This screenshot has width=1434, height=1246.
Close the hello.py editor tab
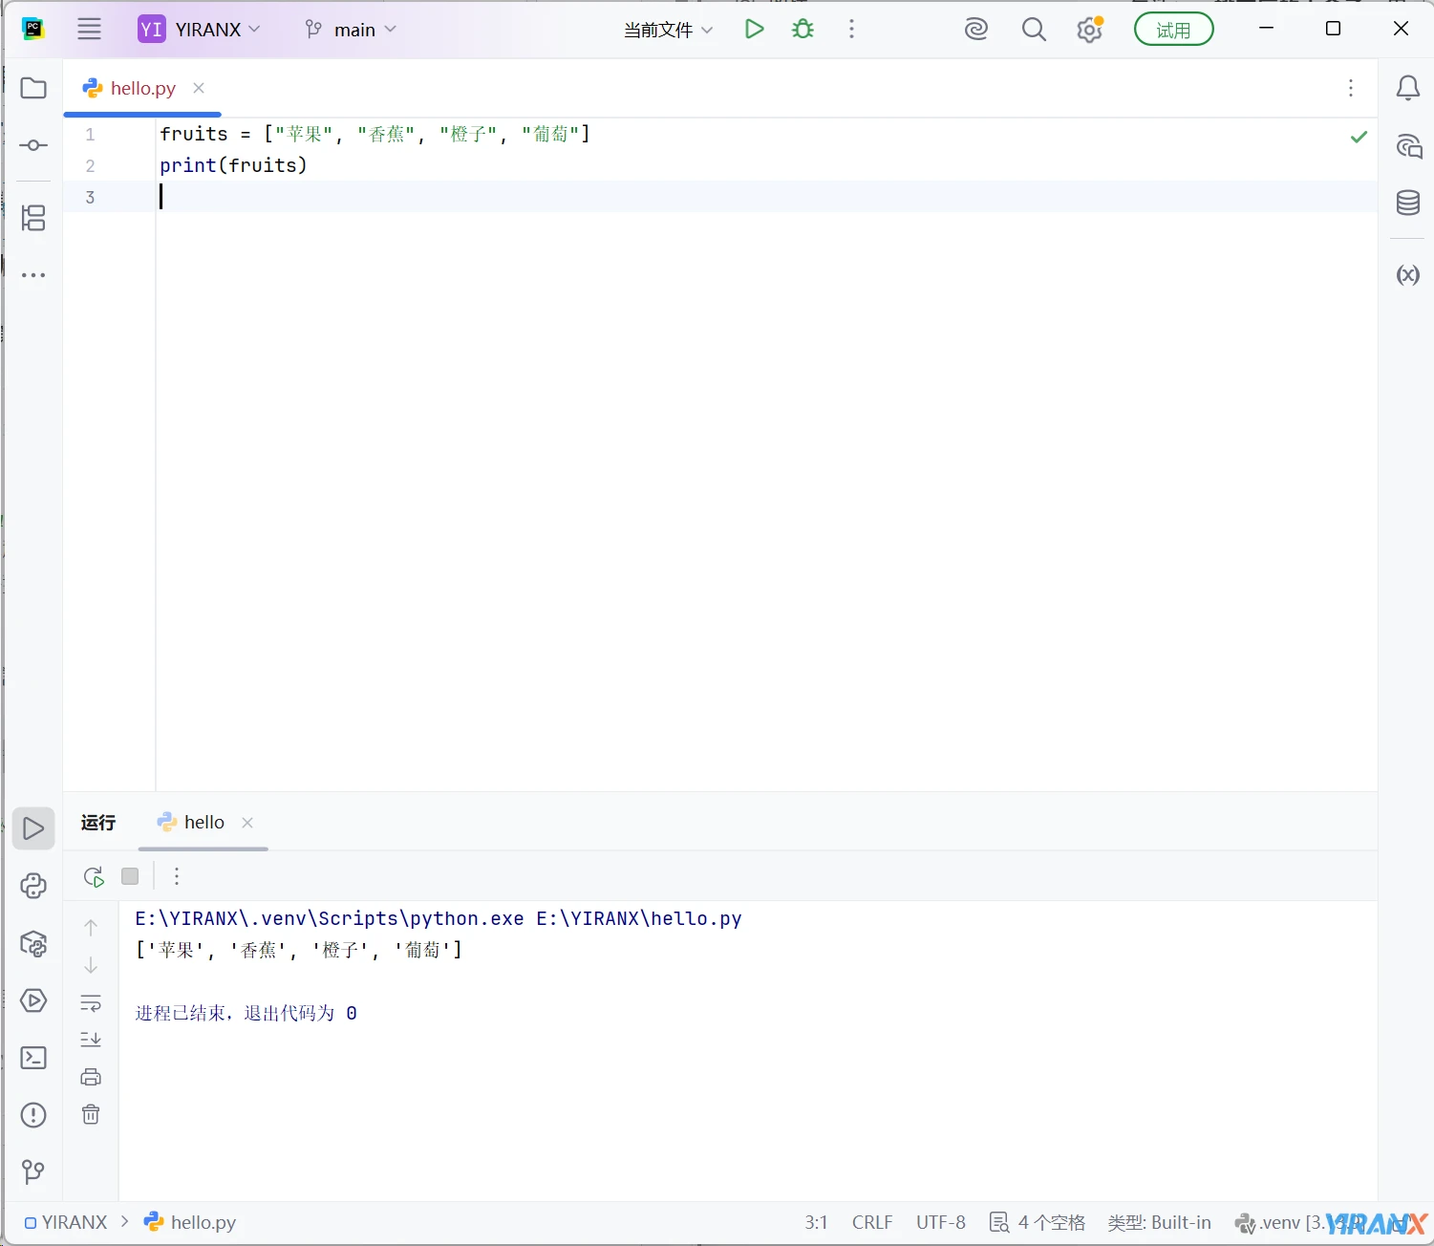coord(199,88)
